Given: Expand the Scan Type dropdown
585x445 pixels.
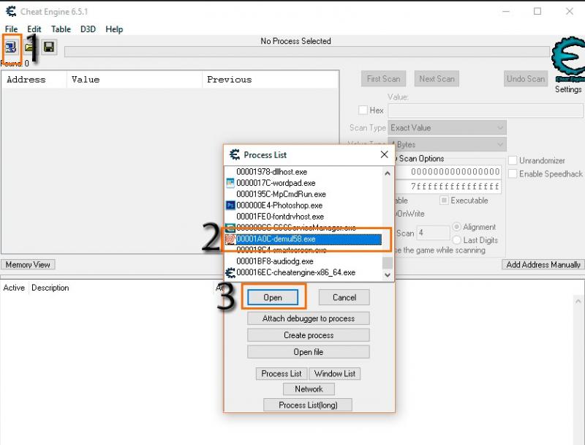Looking at the screenshot, I should [447, 127].
